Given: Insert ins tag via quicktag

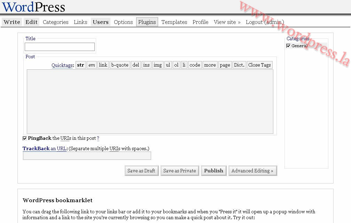Looking at the screenshot, I should (x=146, y=65).
